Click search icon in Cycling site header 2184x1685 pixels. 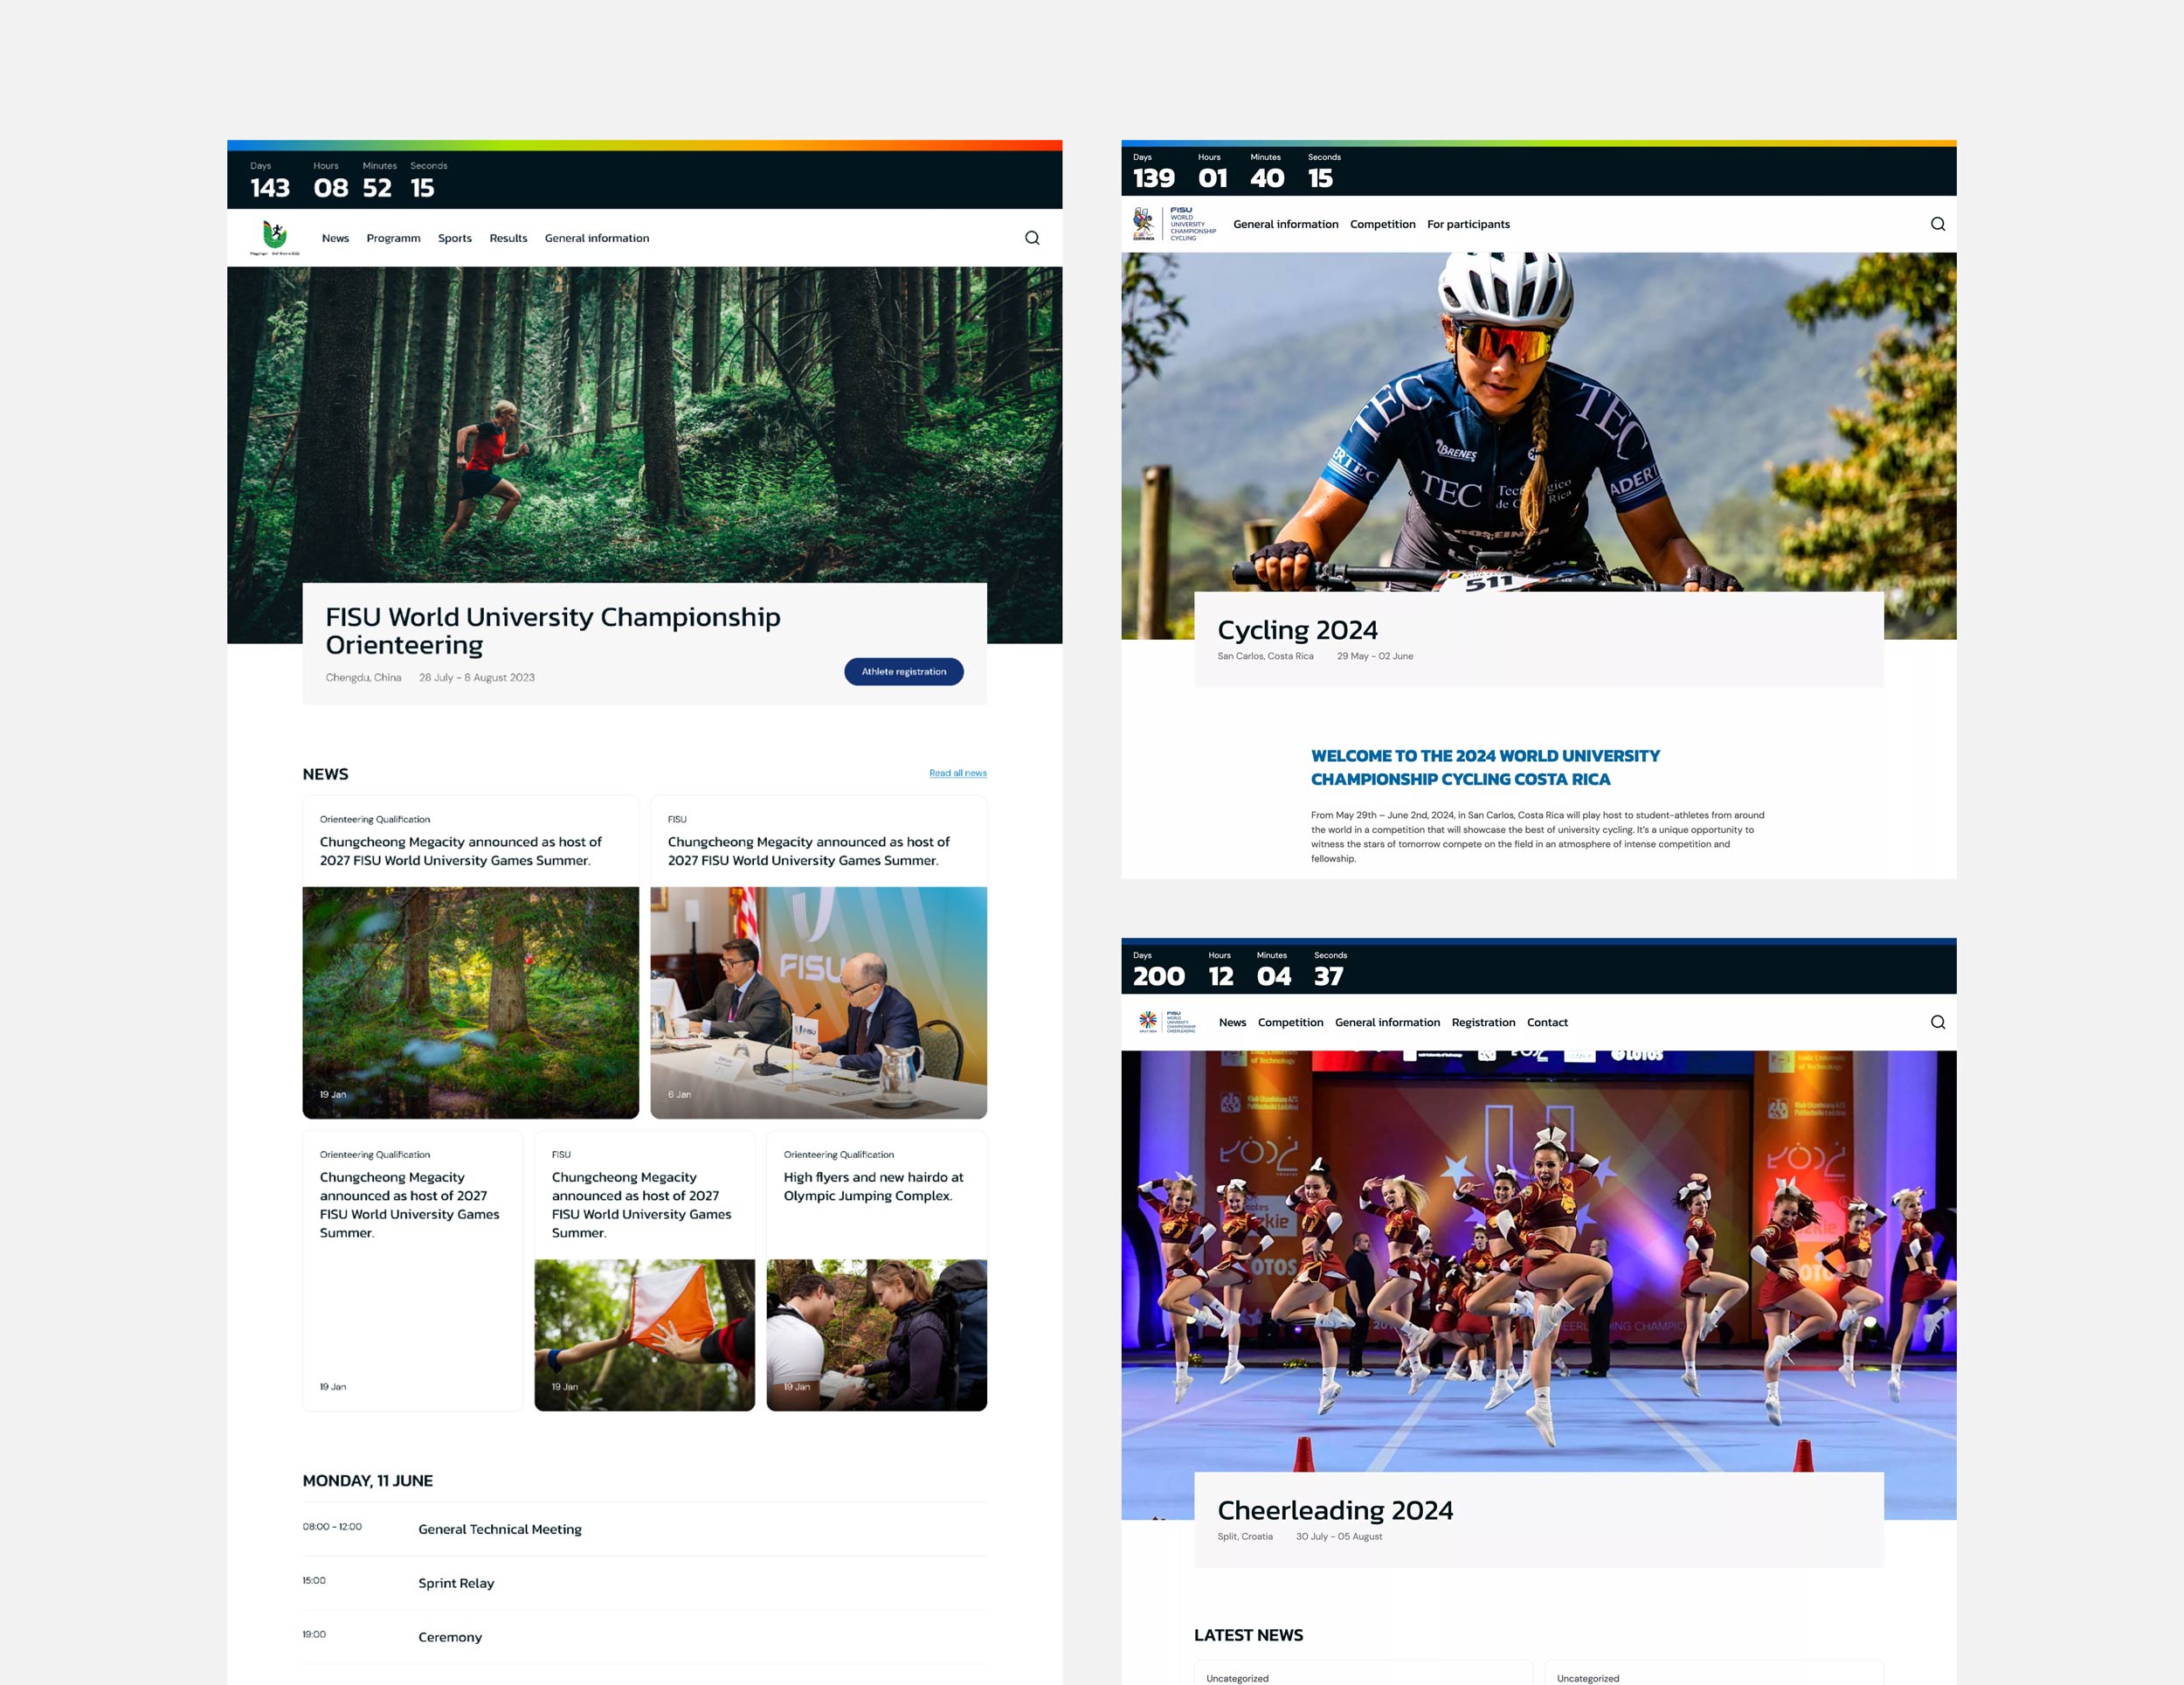click(x=1937, y=224)
